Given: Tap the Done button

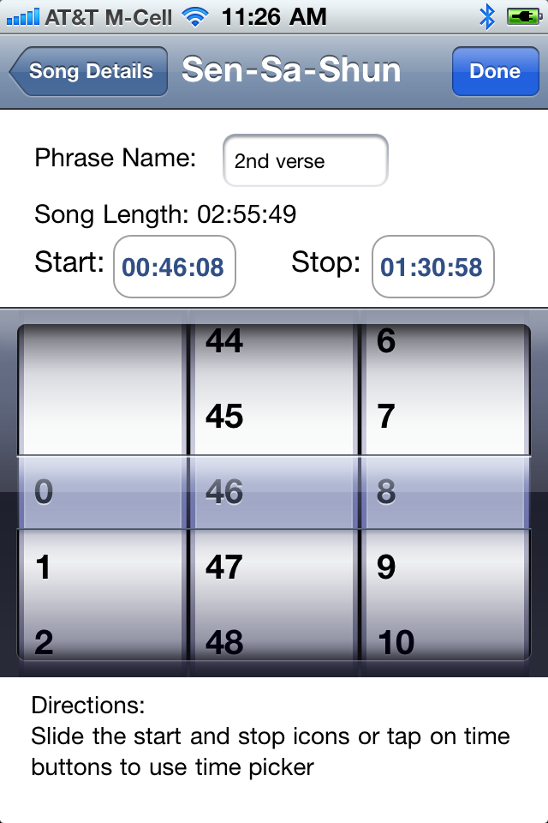Looking at the screenshot, I should (x=495, y=71).
